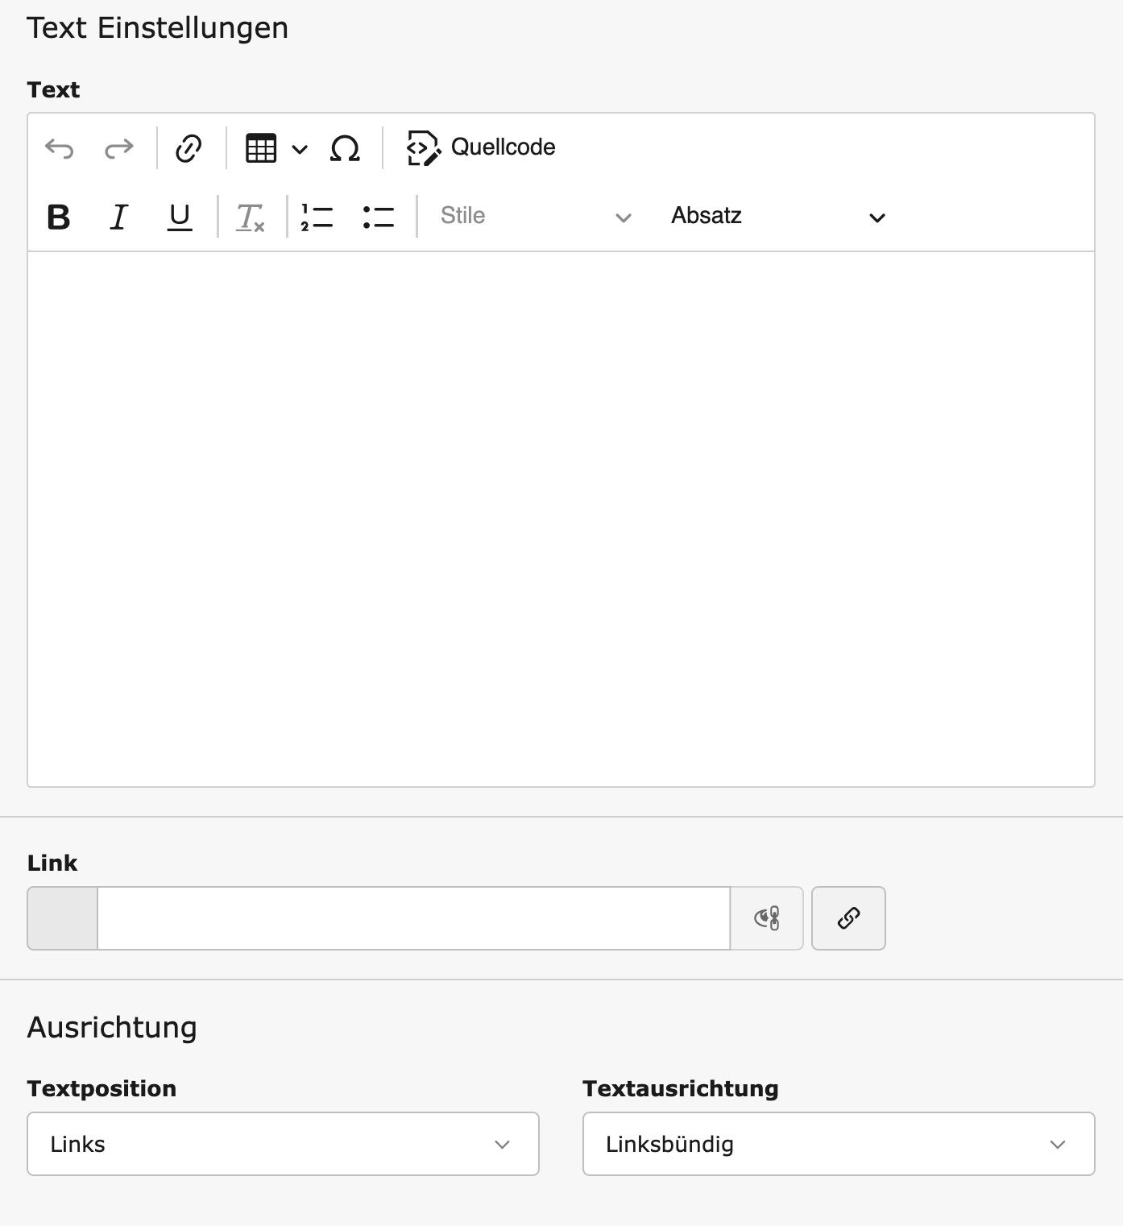
Task: Click inside the Link input field
Action: click(413, 918)
